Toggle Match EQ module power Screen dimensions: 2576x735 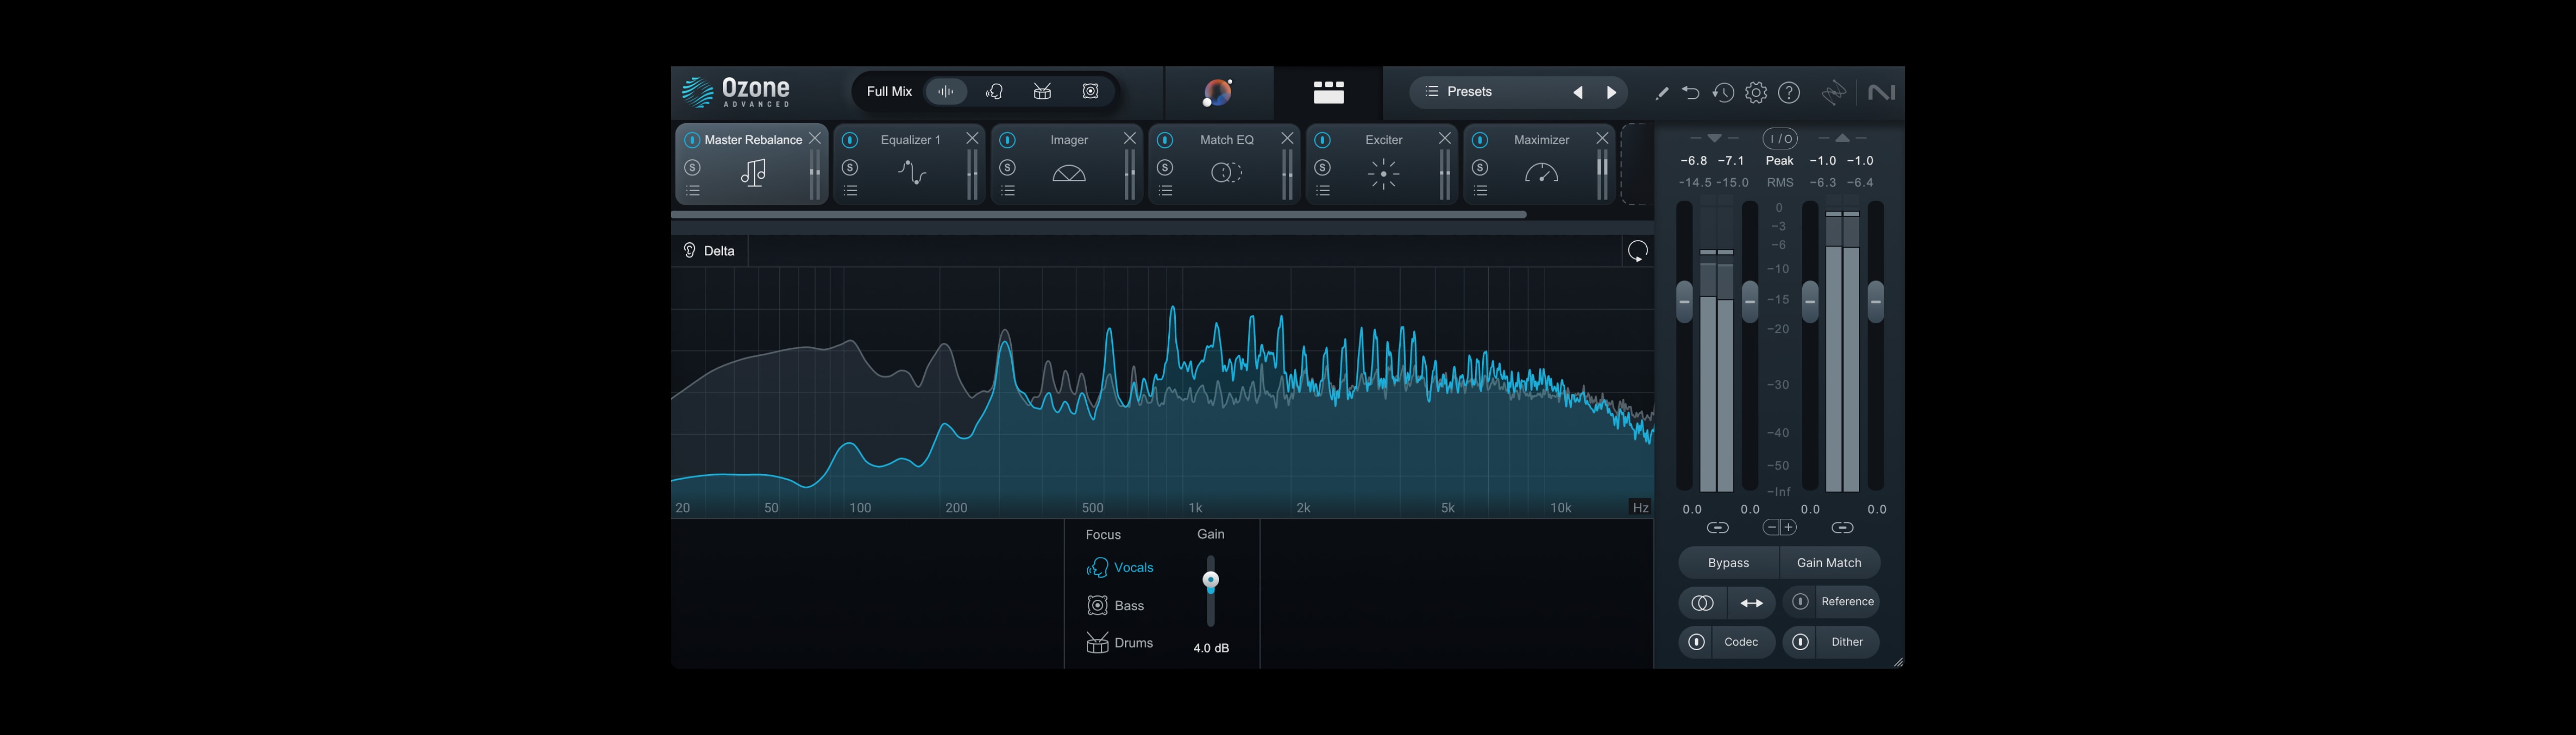(1164, 140)
